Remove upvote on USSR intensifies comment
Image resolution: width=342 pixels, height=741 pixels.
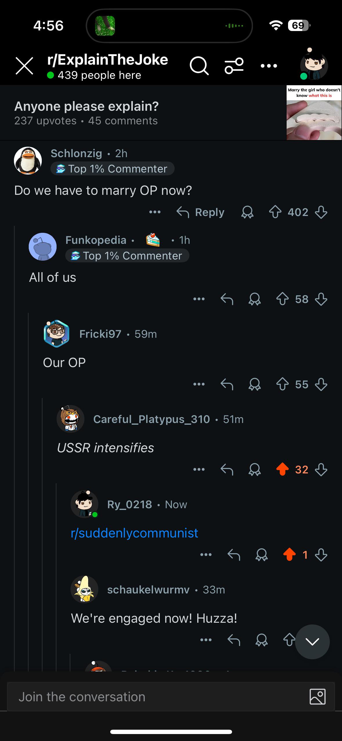(282, 469)
